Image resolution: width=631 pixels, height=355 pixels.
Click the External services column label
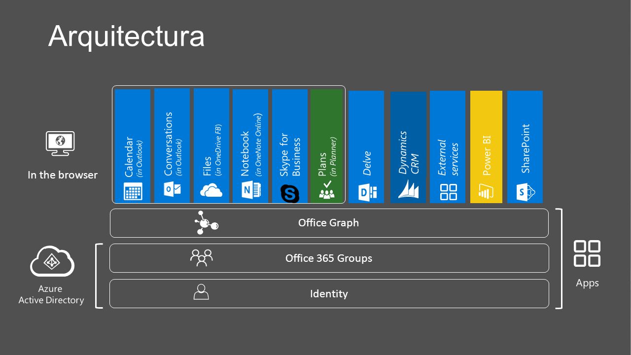tap(448, 158)
